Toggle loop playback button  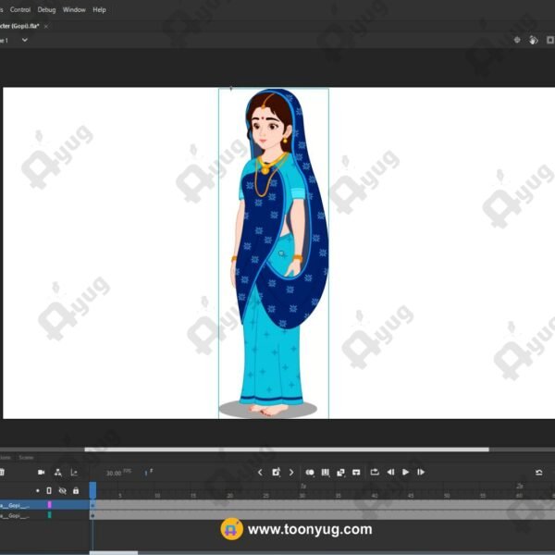point(375,472)
